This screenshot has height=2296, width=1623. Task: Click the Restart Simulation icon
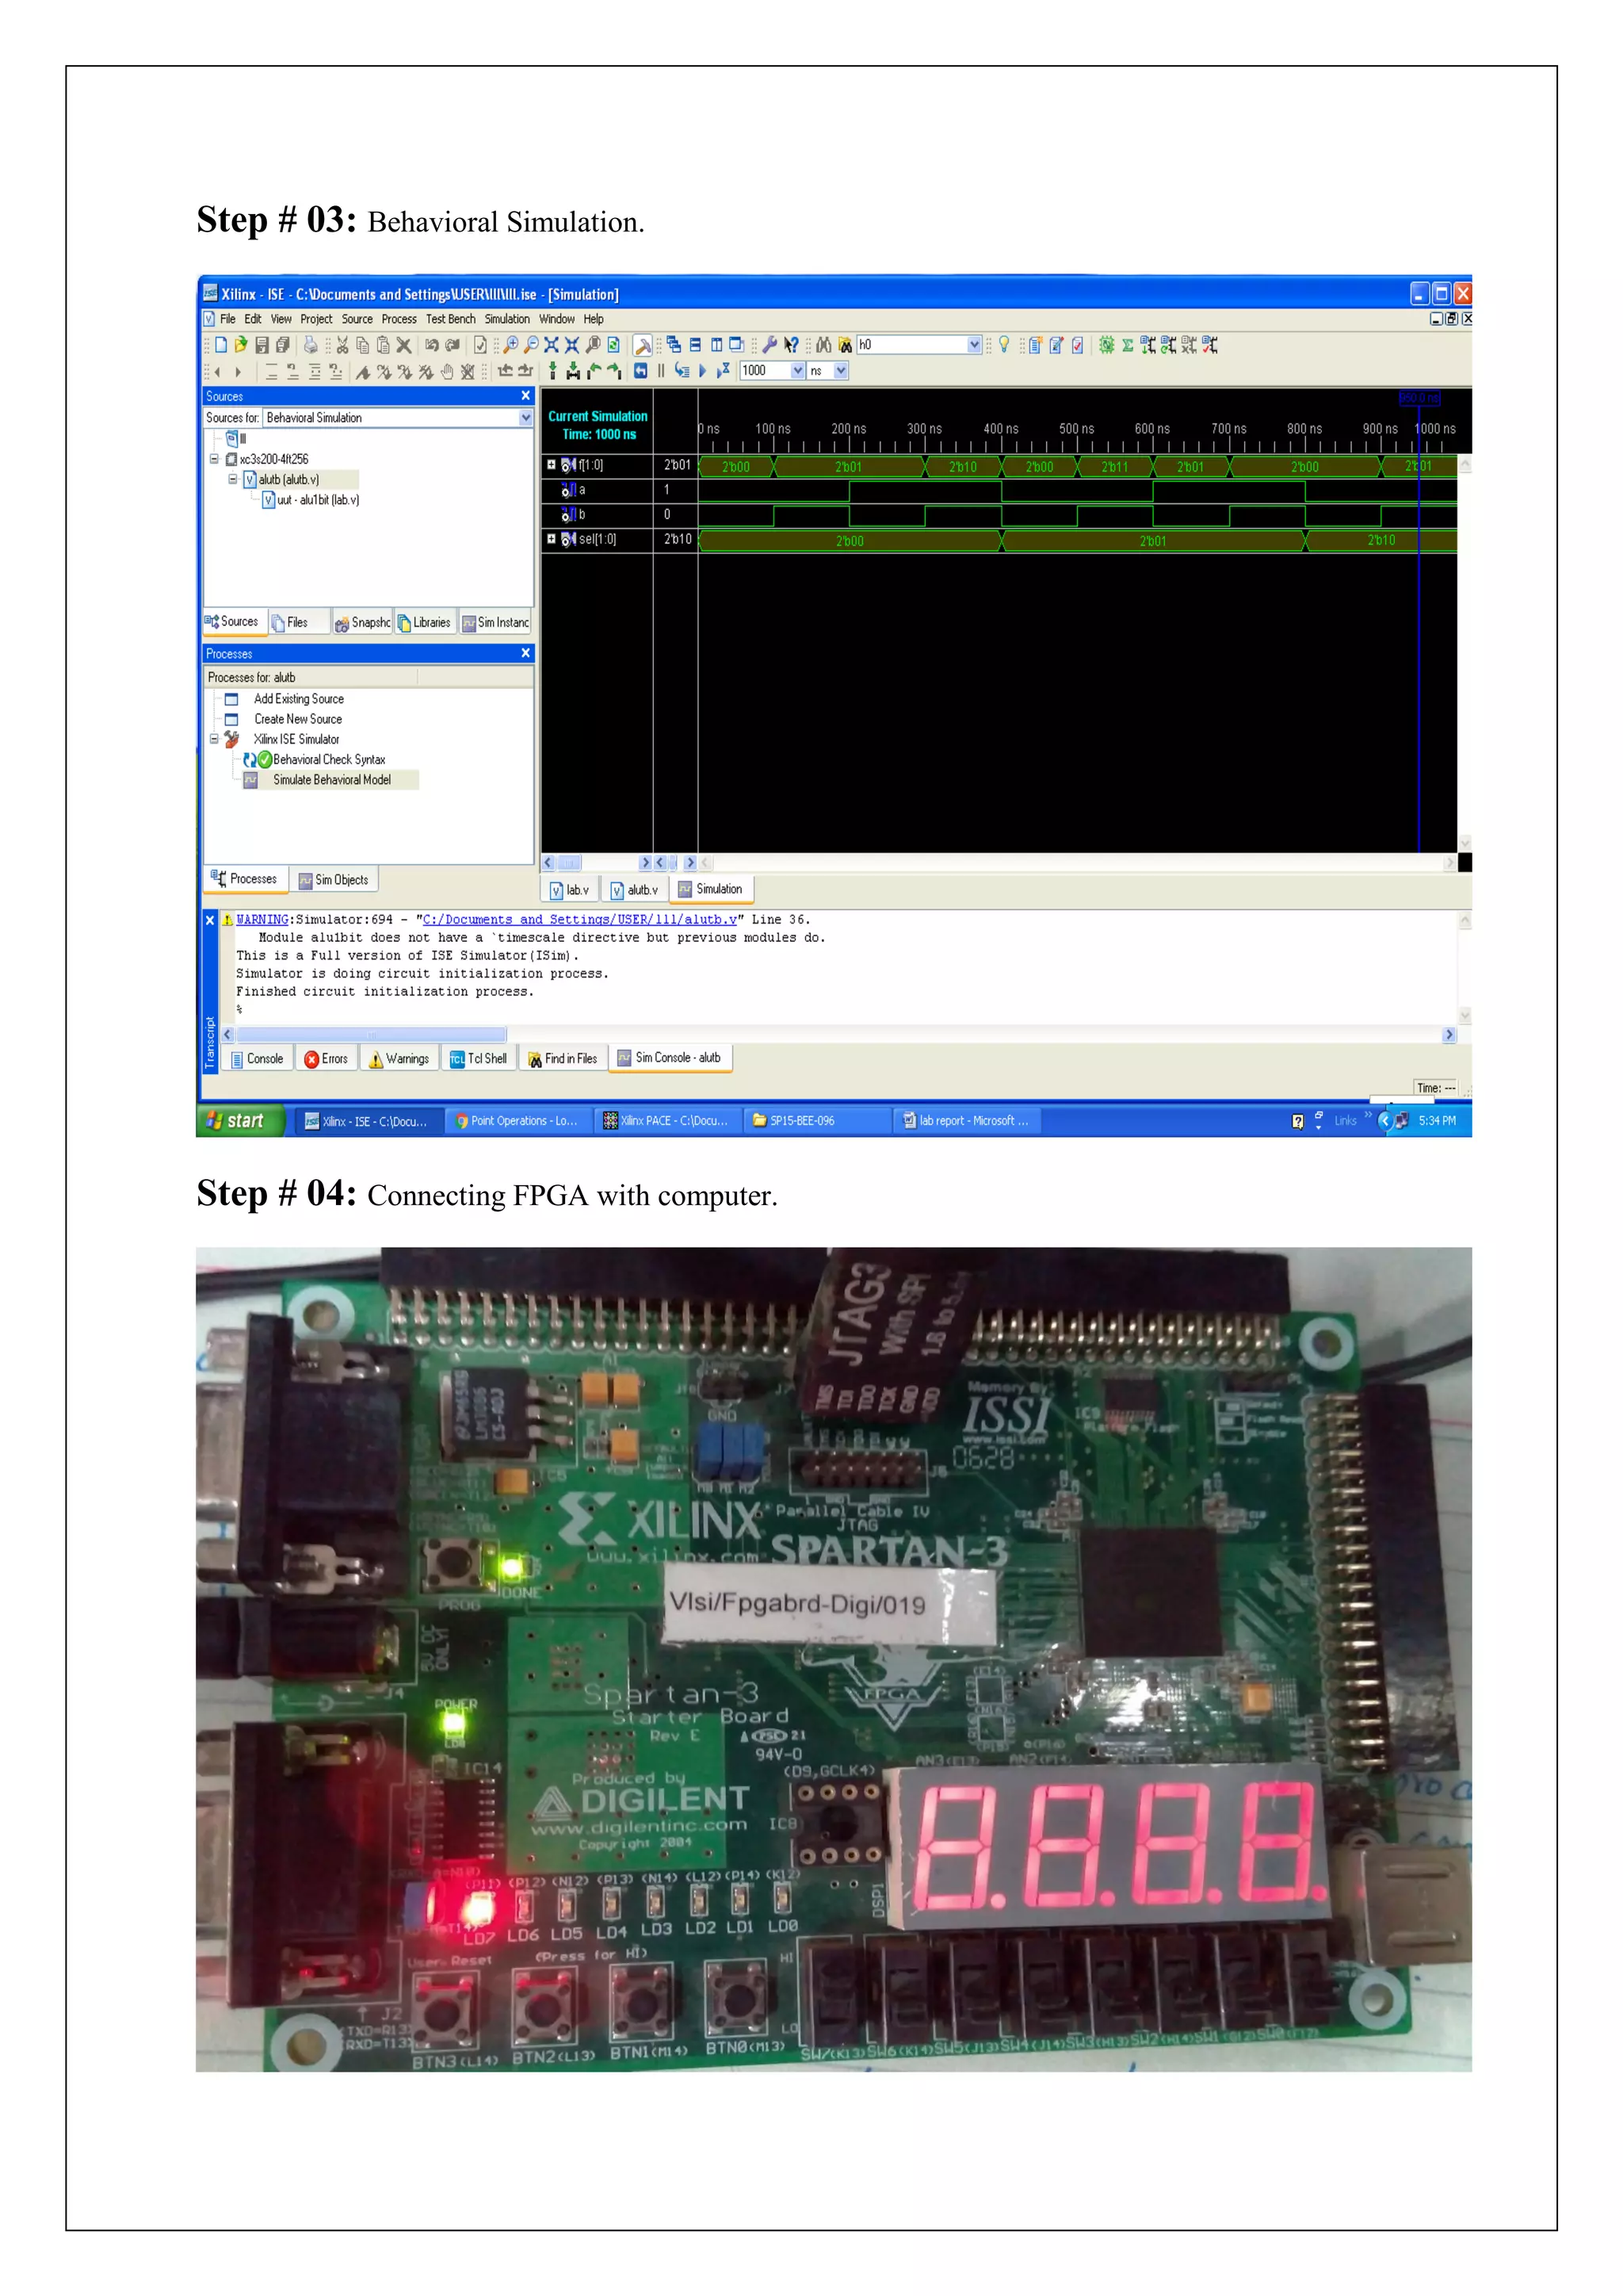(x=640, y=371)
